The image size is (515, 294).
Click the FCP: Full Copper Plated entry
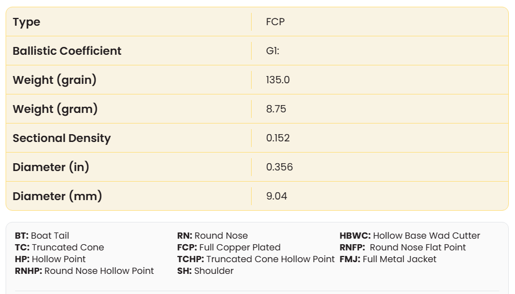[x=229, y=248]
